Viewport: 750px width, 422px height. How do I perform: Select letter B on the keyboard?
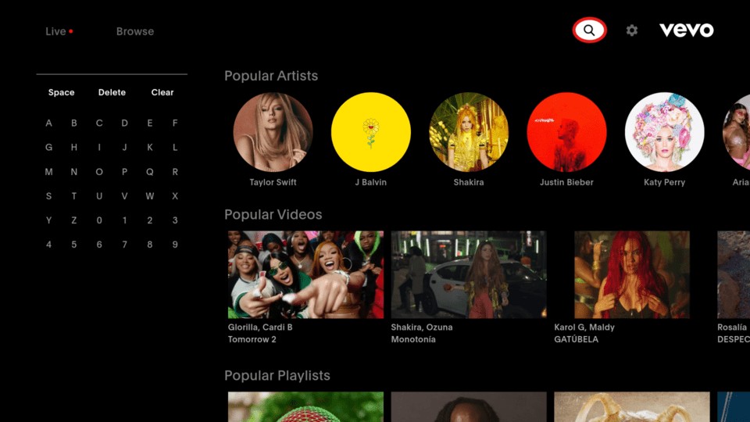73,123
